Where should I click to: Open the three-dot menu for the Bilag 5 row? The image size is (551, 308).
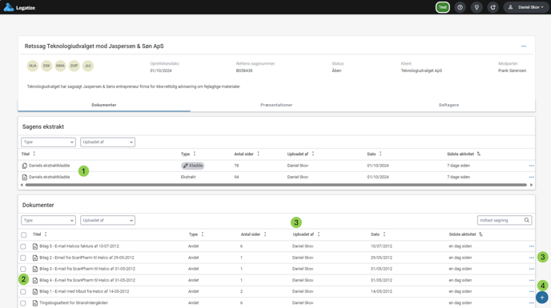tap(531, 246)
